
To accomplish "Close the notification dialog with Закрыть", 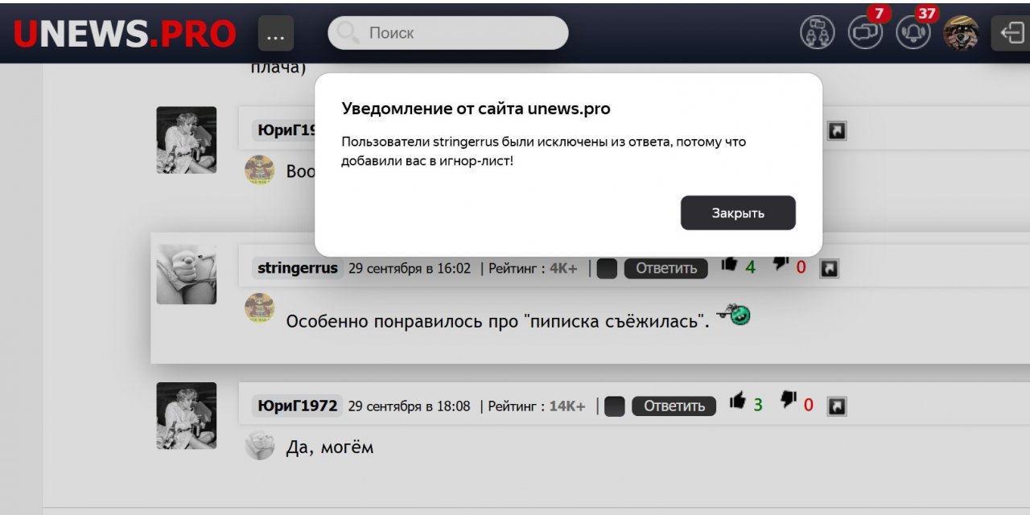I will pyautogui.click(x=738, y=213).
